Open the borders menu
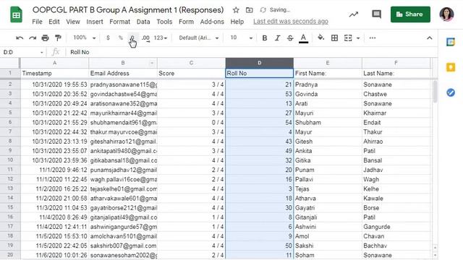 (x=334, y=38)
